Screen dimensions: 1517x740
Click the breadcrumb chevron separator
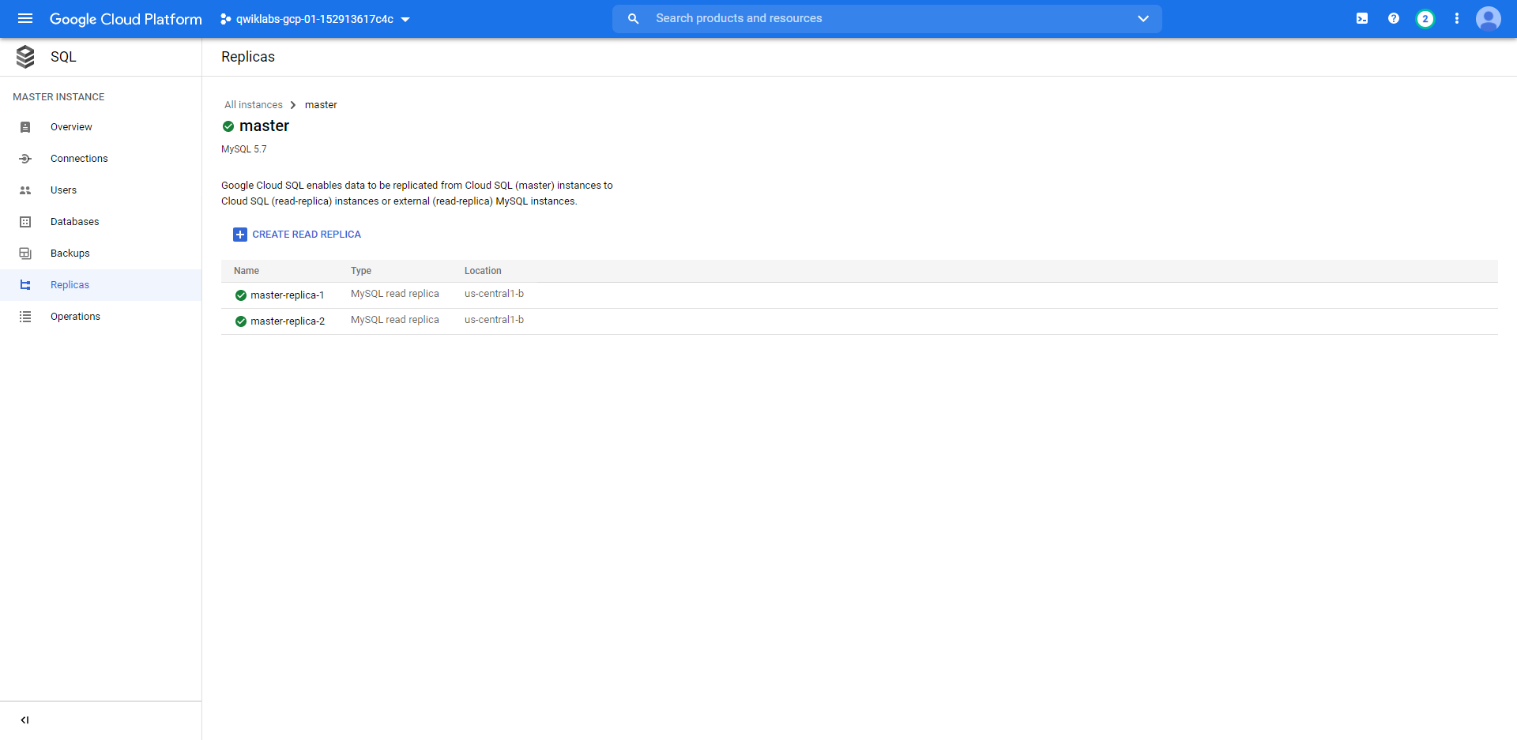tap(293, 105)
